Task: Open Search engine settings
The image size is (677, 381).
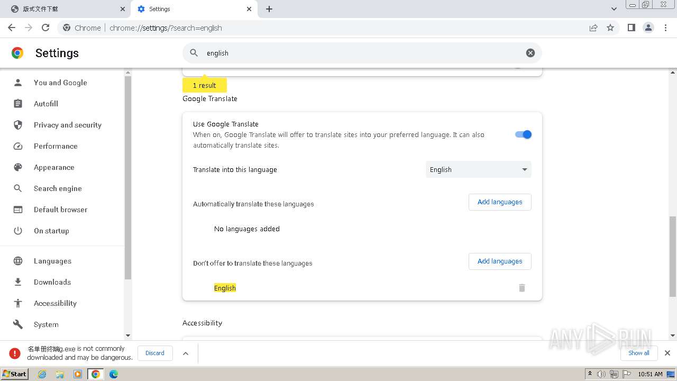Action: coord(58,188)
